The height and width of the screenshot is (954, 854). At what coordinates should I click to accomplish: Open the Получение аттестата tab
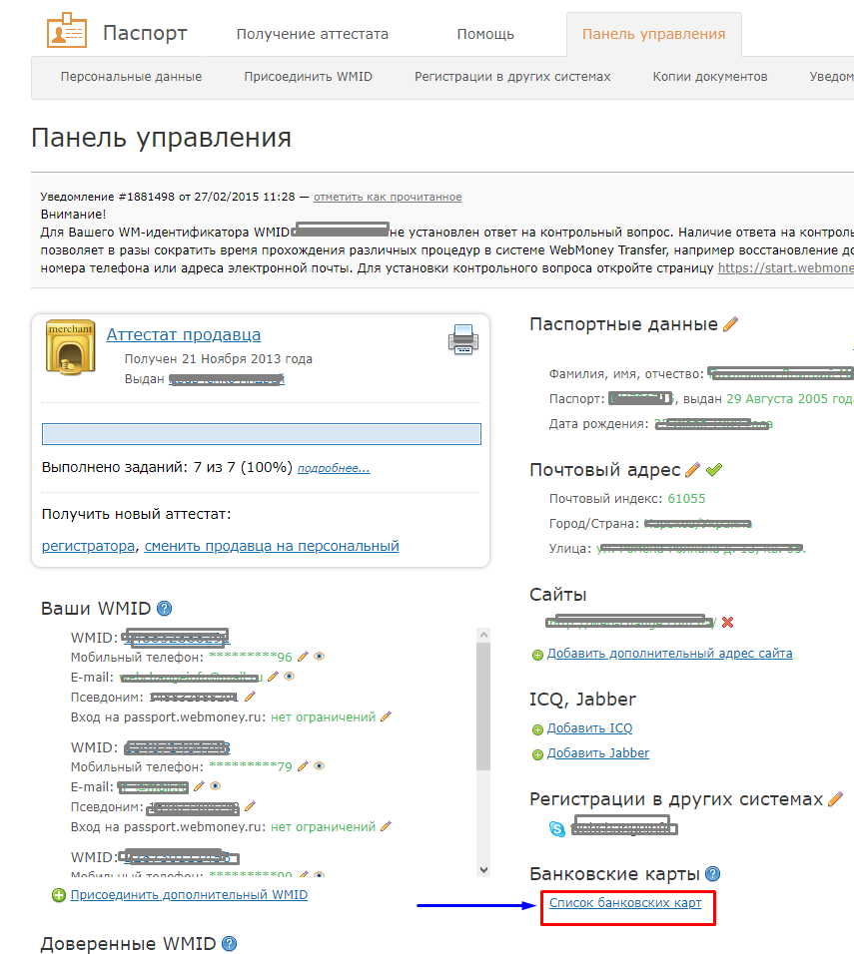coord(313,34)
